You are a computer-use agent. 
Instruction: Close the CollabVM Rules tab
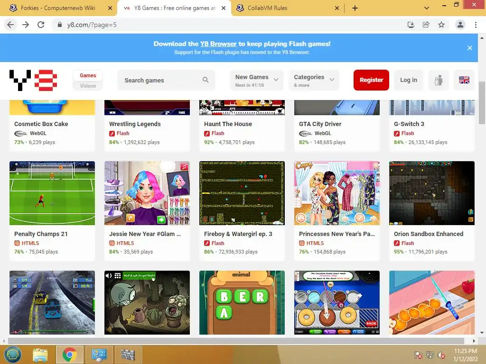point(337,8)
